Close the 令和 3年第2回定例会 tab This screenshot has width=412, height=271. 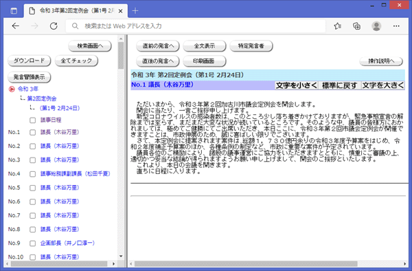coord(120,11)
